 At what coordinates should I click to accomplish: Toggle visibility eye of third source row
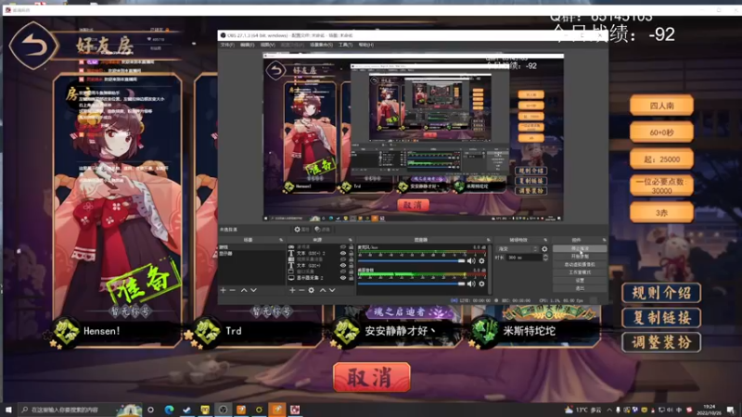pyautogui.click(x=343, y=259)
